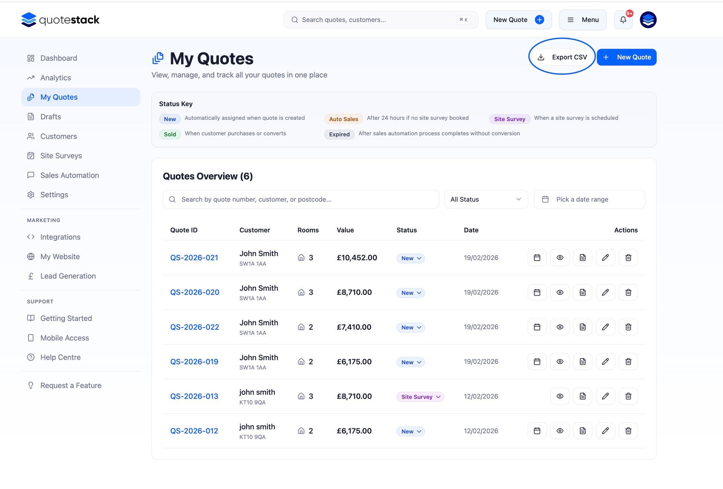Image resolution: width=723 pixels, height=489 pixels.
Task: Open Site Survey status dropdown for QS-2026-013
Action: pyautogui.click(x=420, y=397)
